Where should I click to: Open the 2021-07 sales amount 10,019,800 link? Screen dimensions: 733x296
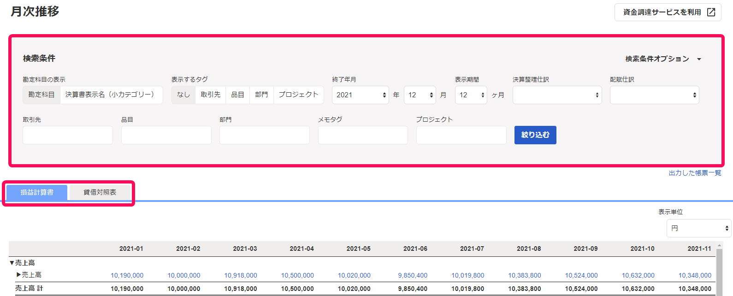(468, 275)
